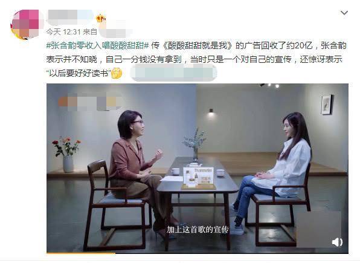Click the blurred watermark logo in video
This screenshot has height=263, width=360.
pyautogui.click(x=90, y=102)
